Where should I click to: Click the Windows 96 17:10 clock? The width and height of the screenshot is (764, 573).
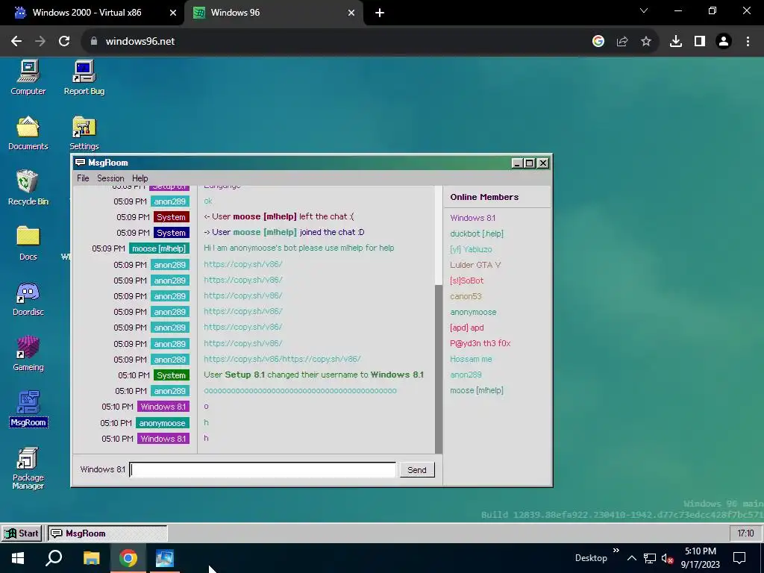pos(745,533)
